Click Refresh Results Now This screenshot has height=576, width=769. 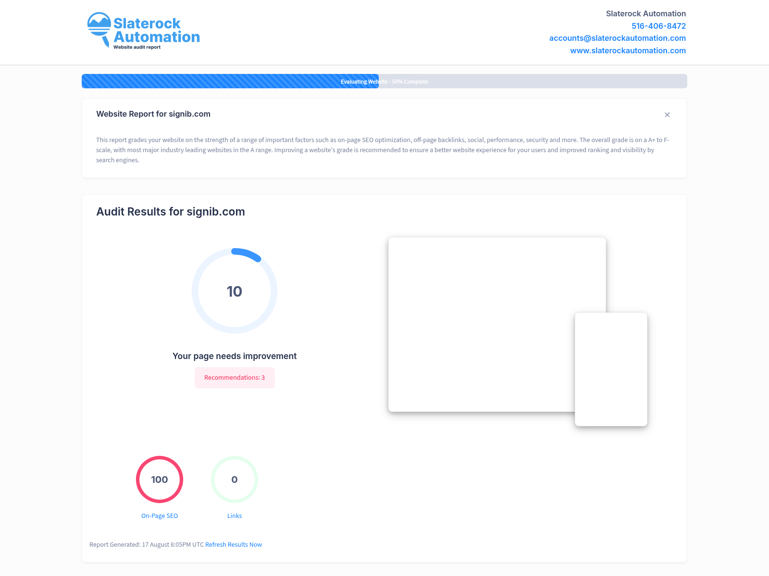pos(234,545)
